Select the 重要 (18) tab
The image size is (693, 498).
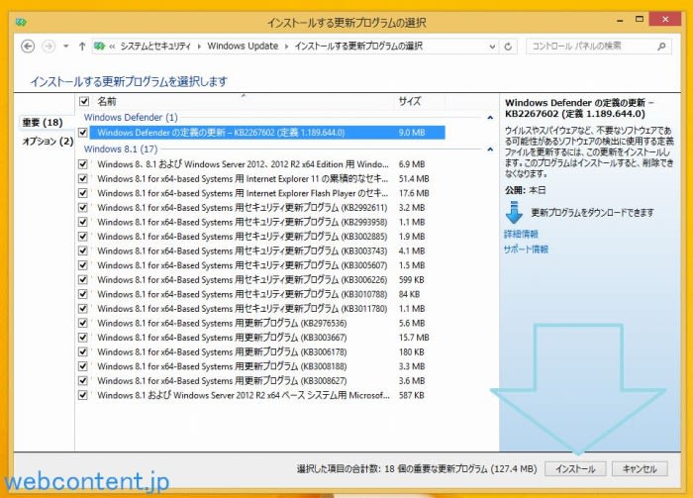coord(43,122)
